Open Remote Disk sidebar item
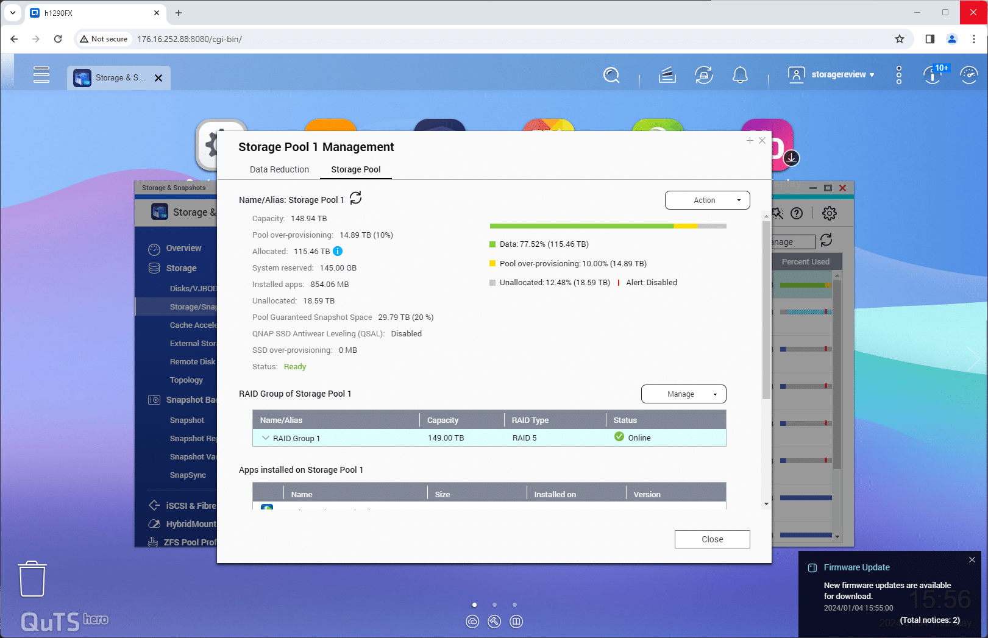This screenshot has height=638, width=988. click(193, 361)
